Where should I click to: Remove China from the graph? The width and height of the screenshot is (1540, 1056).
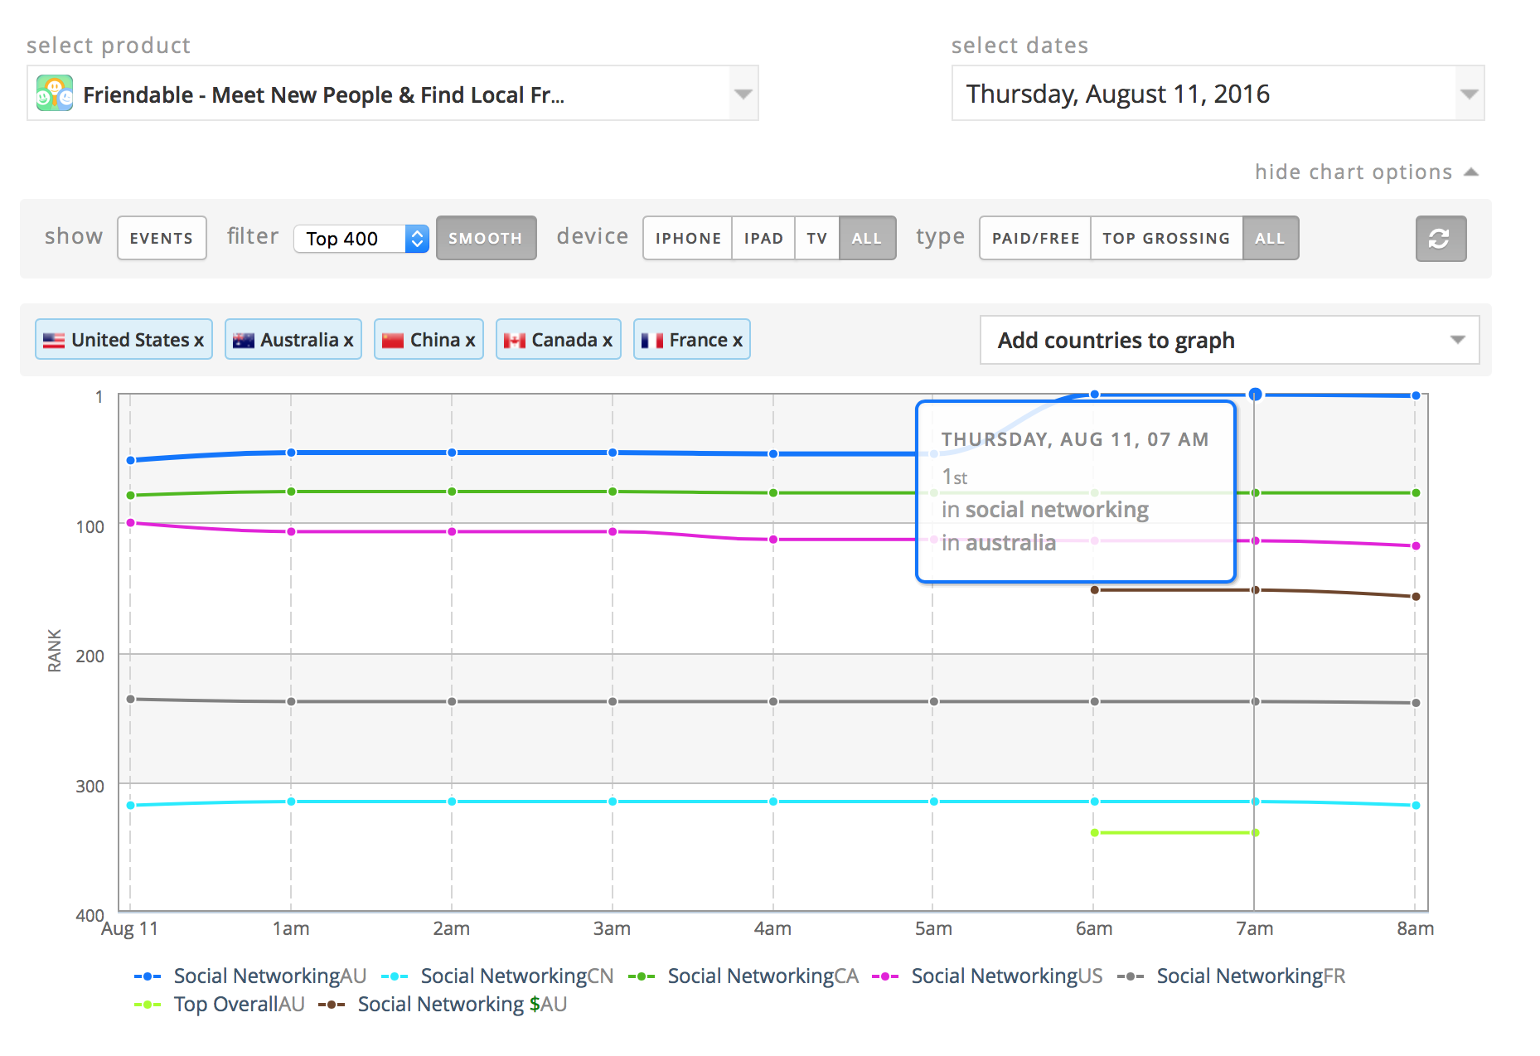pos(470,341)
